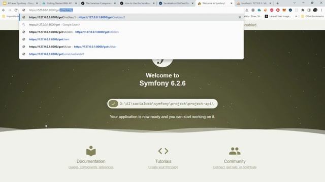Click the globe icon beside getSomeUserFields/1
325x182 pixels.
(x=24, y=54)
